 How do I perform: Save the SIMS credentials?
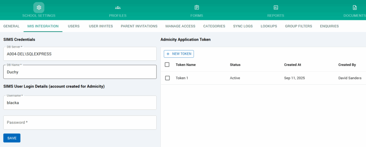tap(12, 138)
